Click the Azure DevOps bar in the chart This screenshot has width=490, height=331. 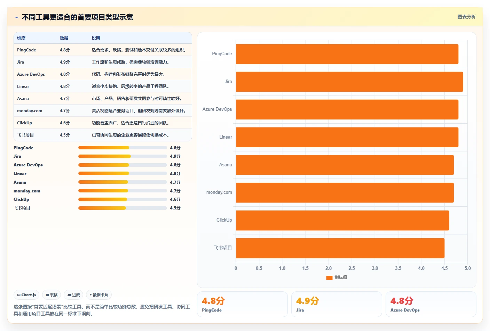click(347, 109)
